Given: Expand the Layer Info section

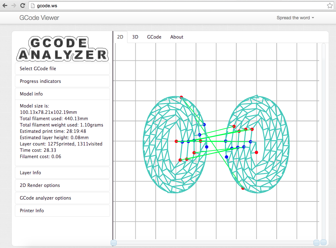Looking at the screenshot, I should [62, 173].
